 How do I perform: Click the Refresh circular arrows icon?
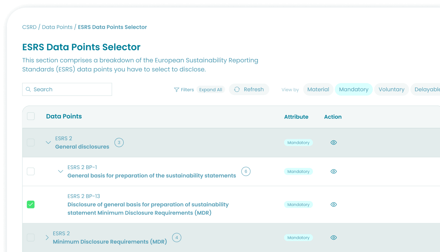tap(237, 89)
